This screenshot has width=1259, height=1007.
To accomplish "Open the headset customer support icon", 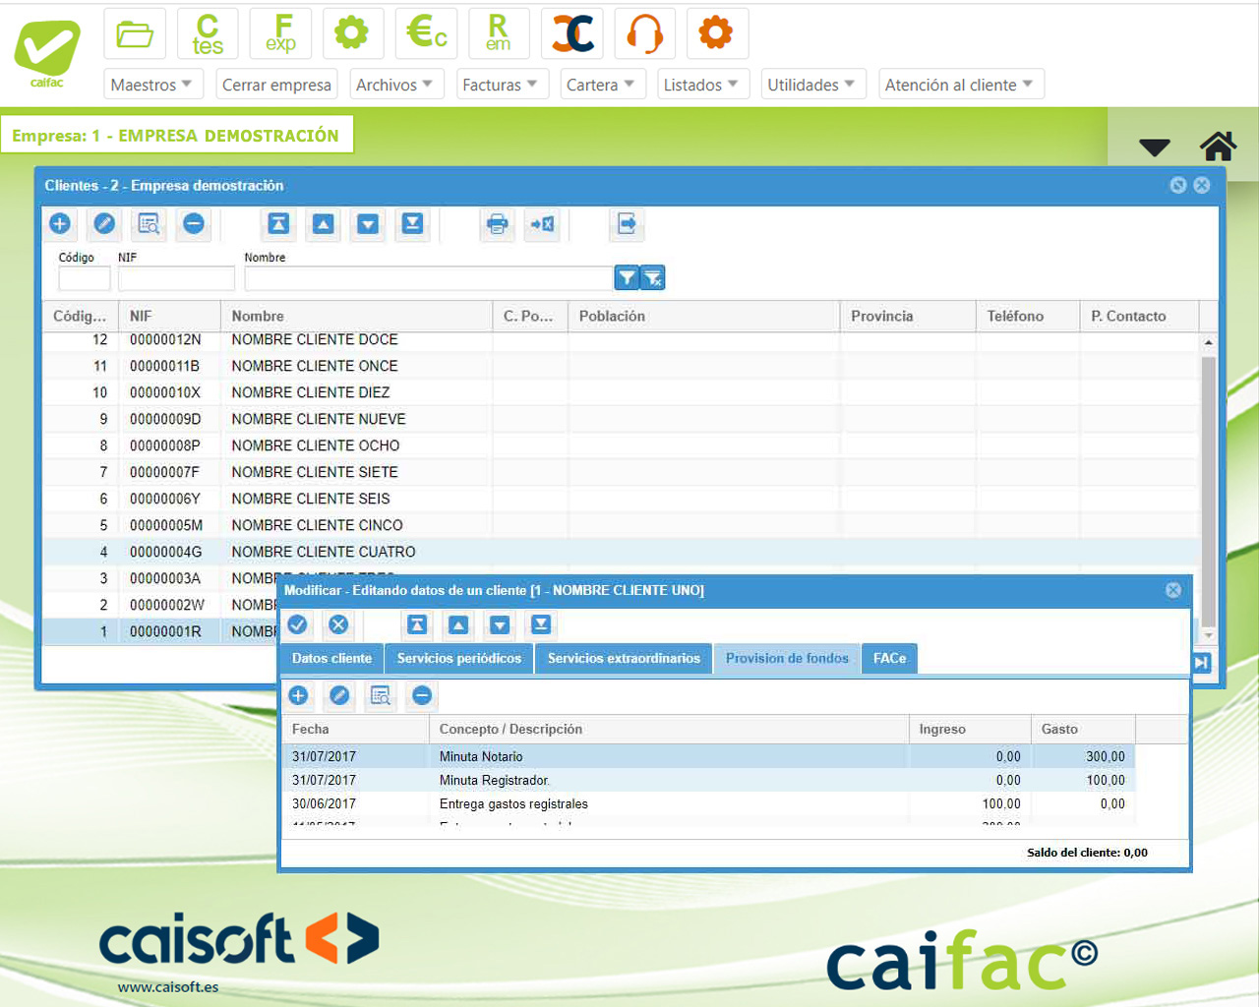I will tap(644, 33).
